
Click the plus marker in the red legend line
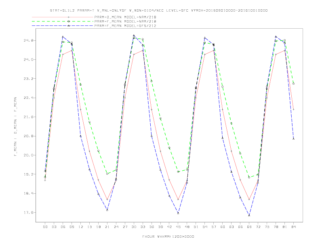click(x=69, y=17)
